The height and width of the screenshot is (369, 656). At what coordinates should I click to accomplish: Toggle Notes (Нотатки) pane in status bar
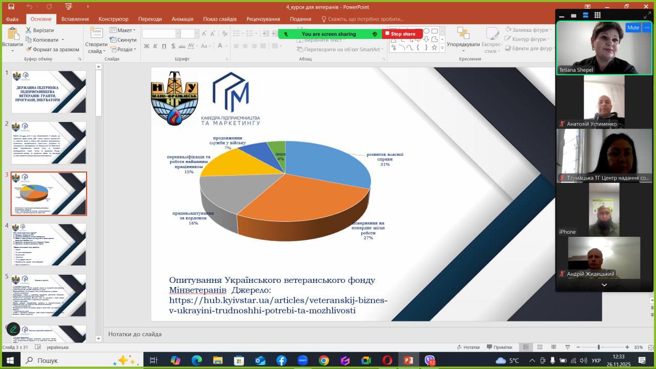(x=467, y=347)
